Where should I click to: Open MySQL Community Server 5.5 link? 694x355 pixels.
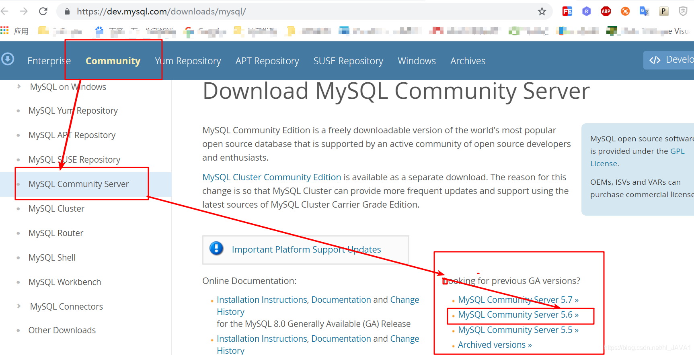(x=518, y=330)
